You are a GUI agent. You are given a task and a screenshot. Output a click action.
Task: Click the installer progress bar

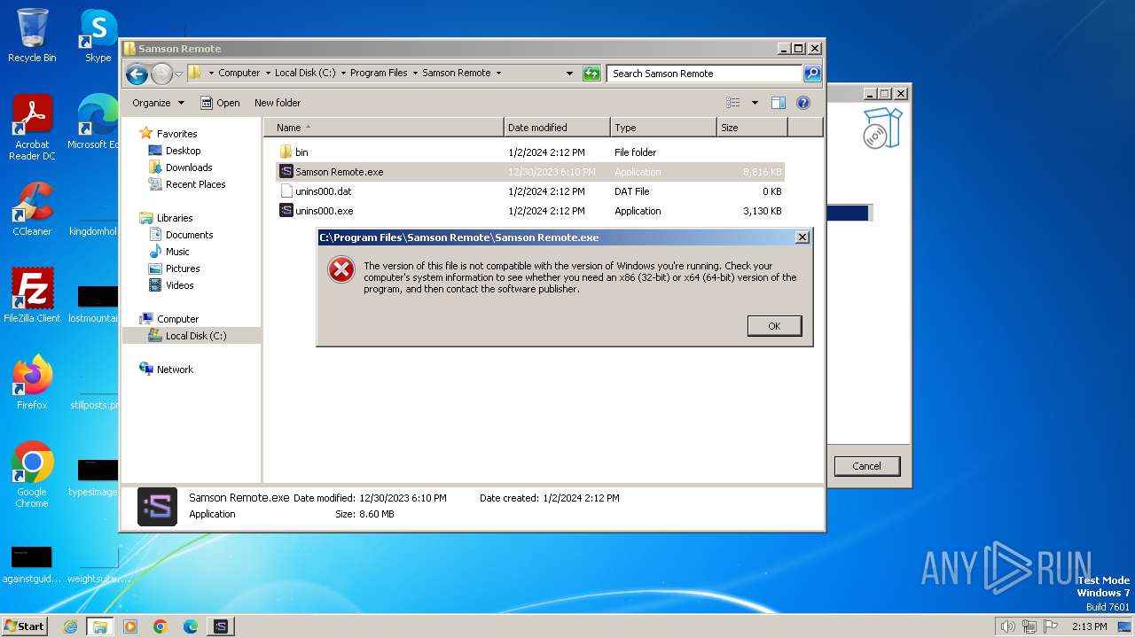(849, 213)
